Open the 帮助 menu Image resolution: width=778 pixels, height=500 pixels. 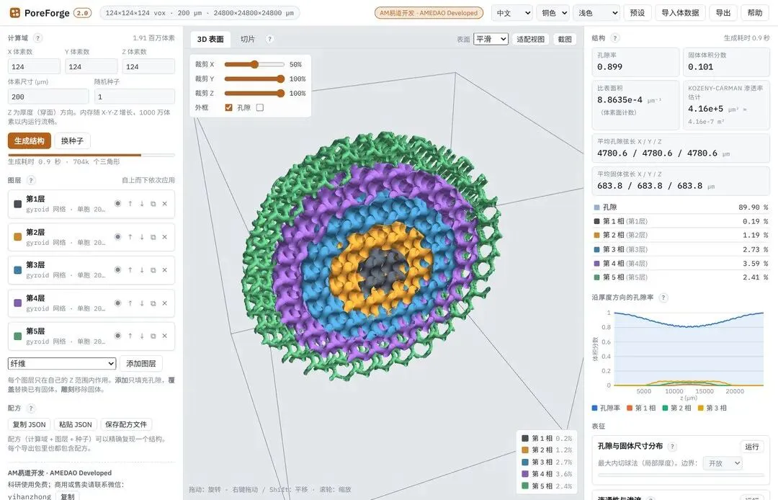755,13
